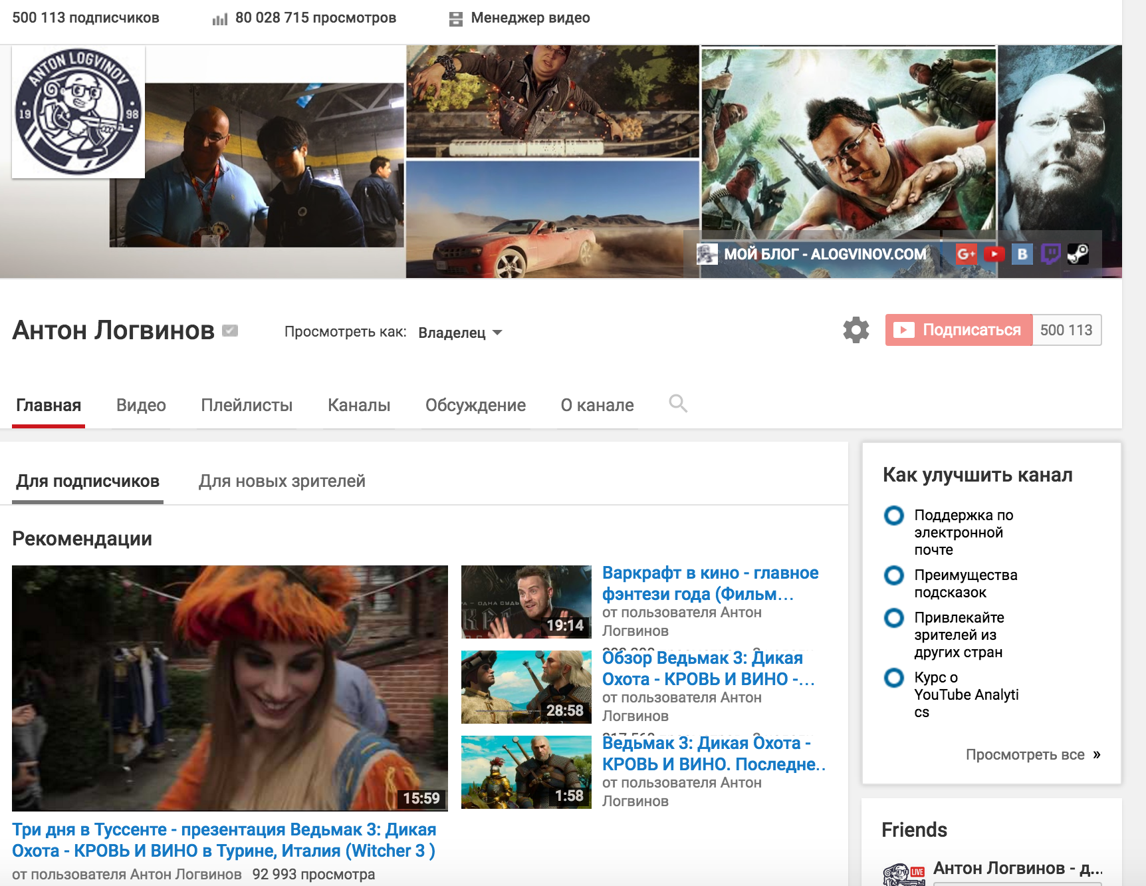Switch to the Главная tab
Screen dimensions: 1146x886
coord(49,405)
